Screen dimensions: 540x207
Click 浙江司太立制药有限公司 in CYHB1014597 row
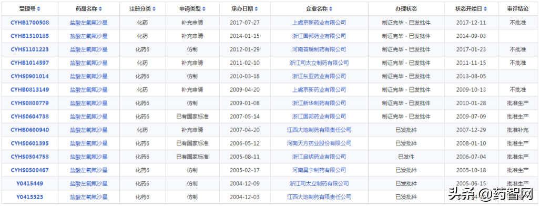pyautogui.click(x=319, y=63)
